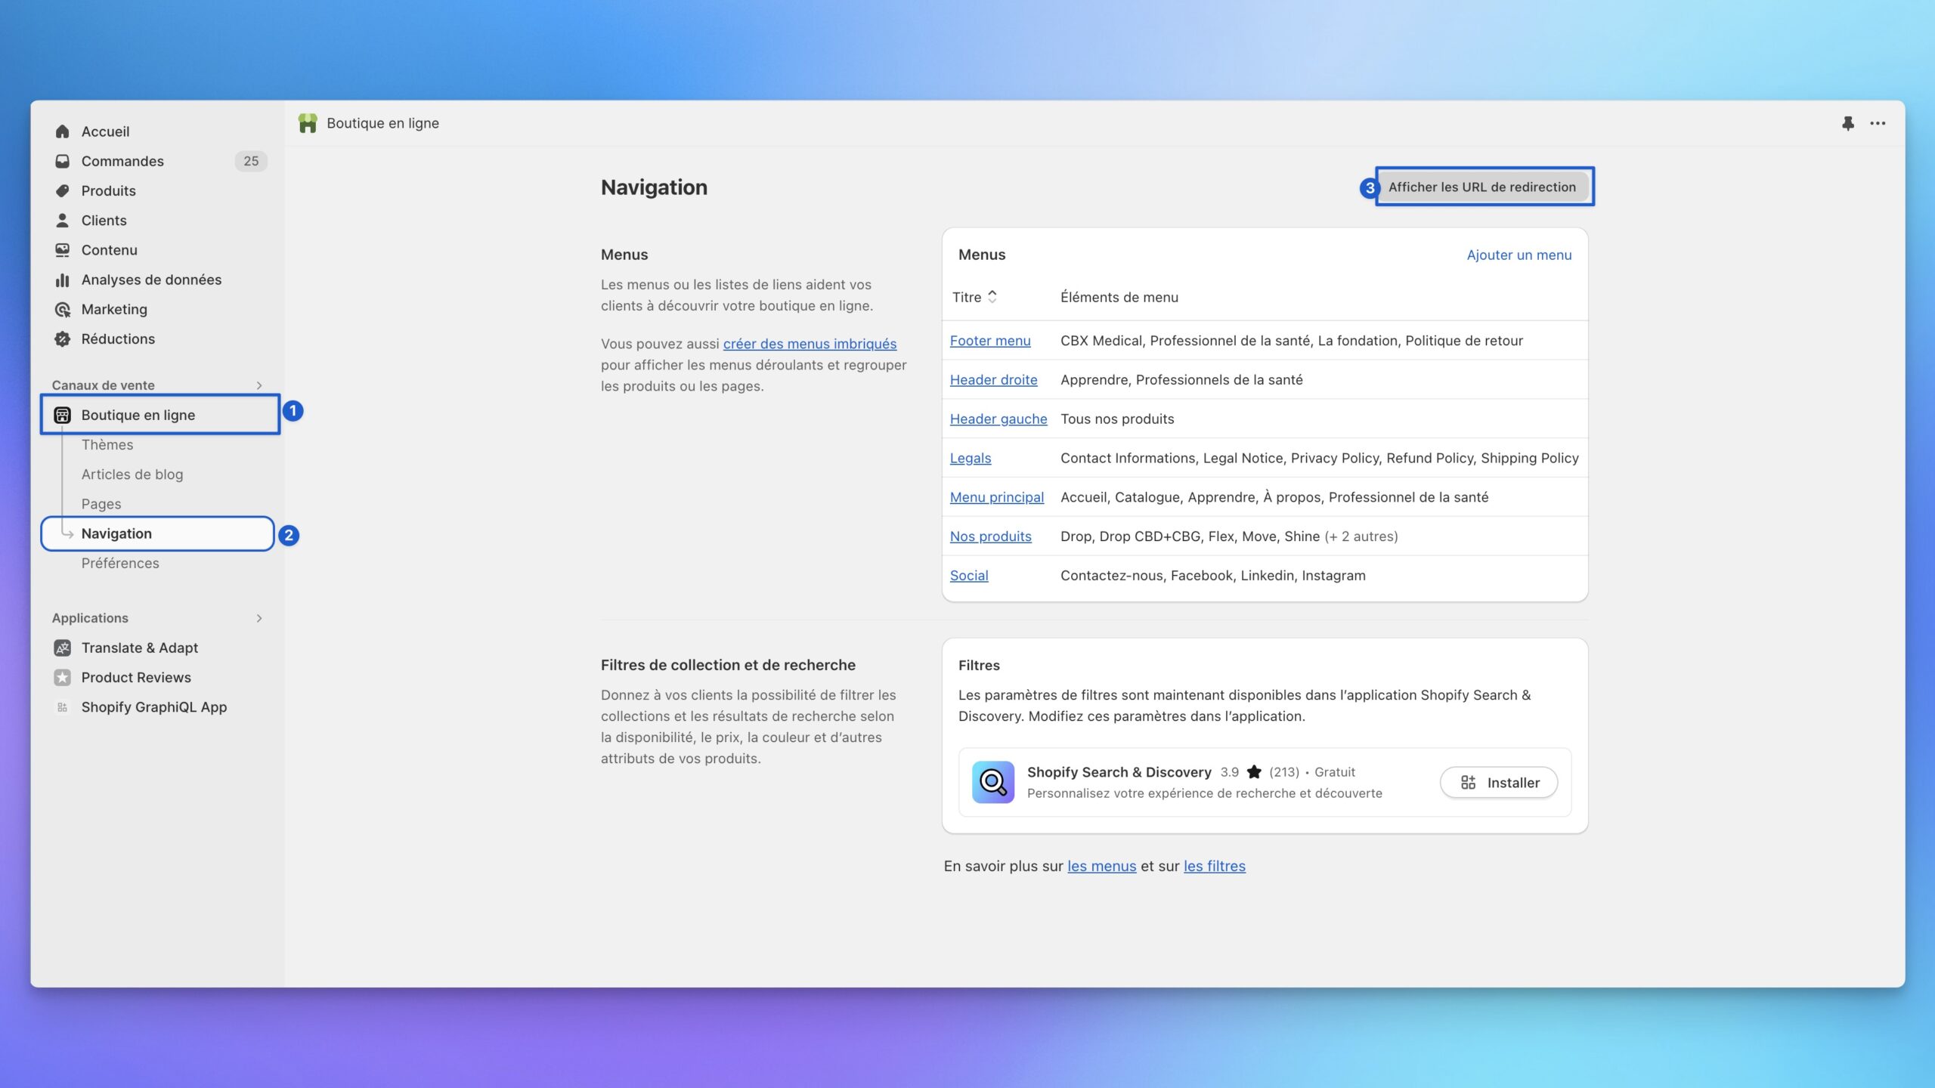Click the les menus help link
The width and height of the screenshot is (1935, 1088).
[1102, 867]
